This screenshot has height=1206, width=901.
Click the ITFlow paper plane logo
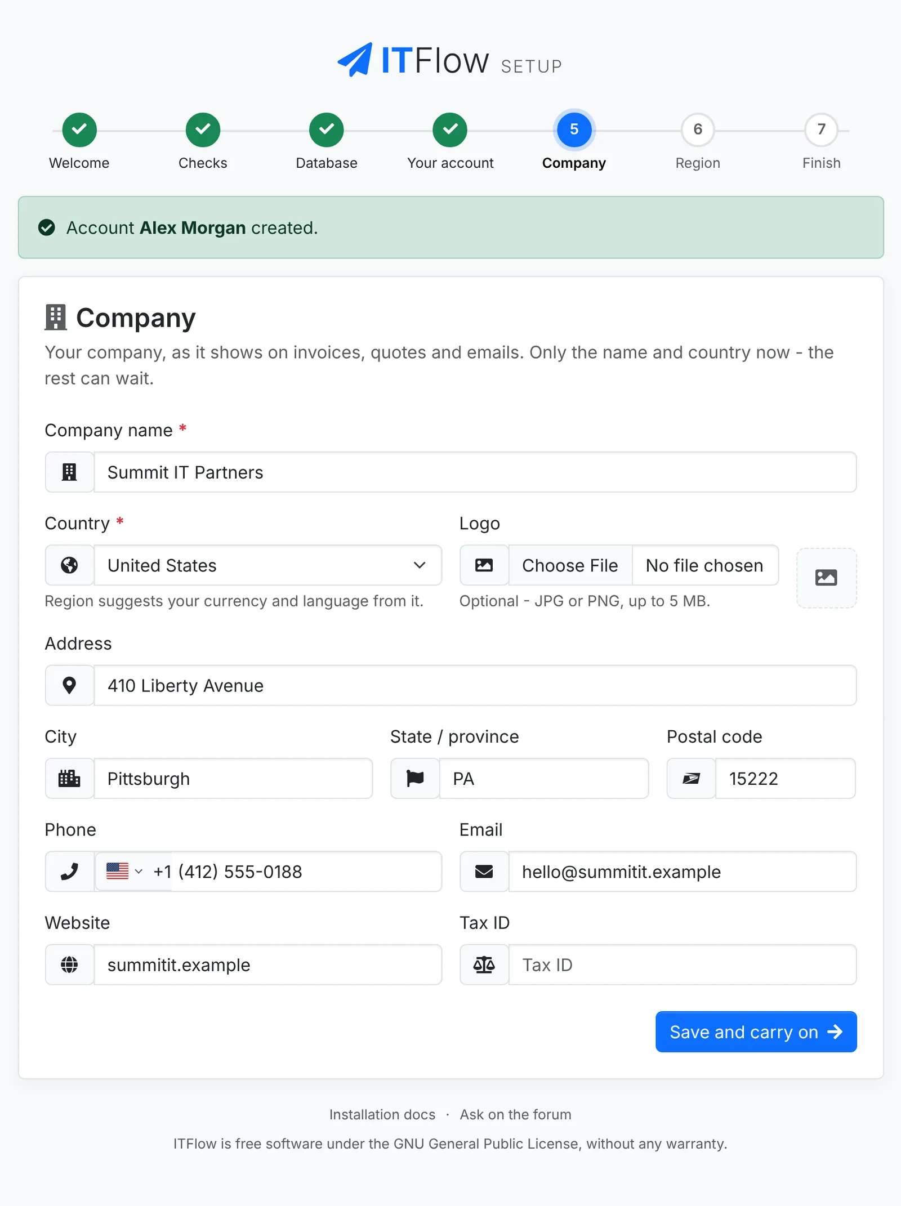point(354,60)
